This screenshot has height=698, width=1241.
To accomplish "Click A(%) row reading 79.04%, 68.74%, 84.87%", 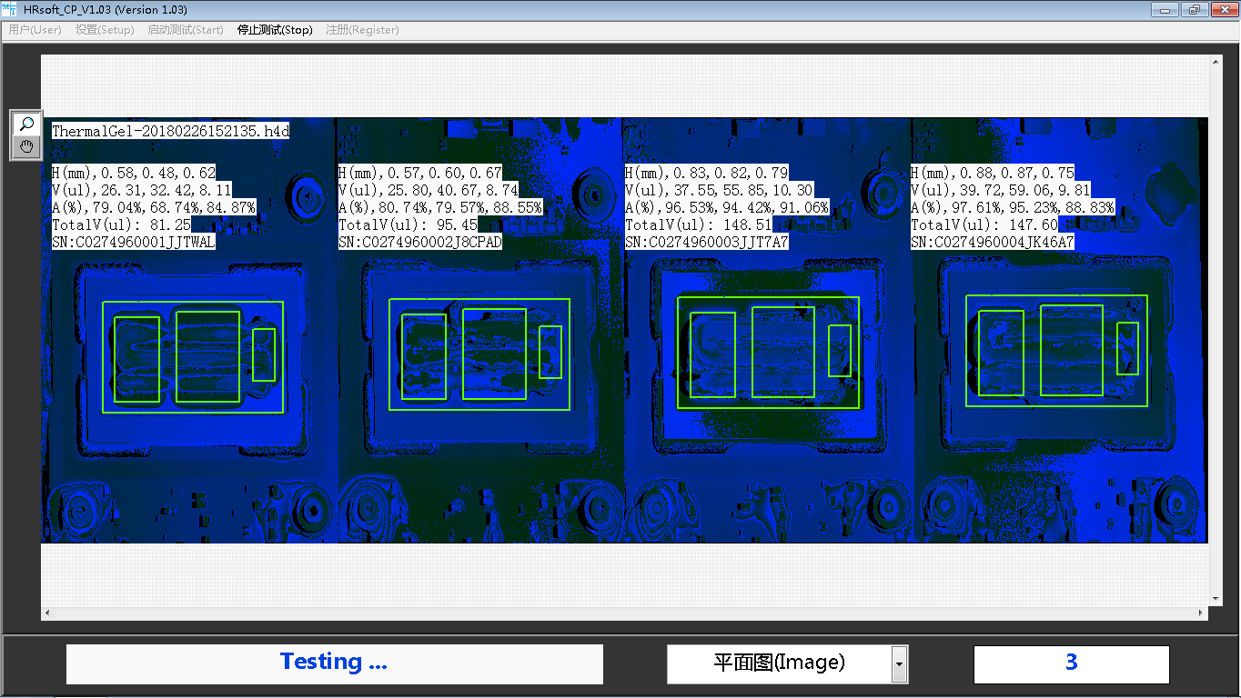I will [154, 207].
